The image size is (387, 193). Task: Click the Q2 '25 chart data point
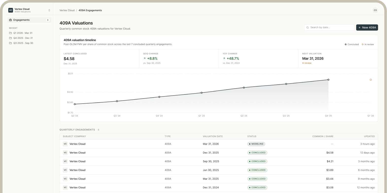pyautogui.click(x=244, y=88)
